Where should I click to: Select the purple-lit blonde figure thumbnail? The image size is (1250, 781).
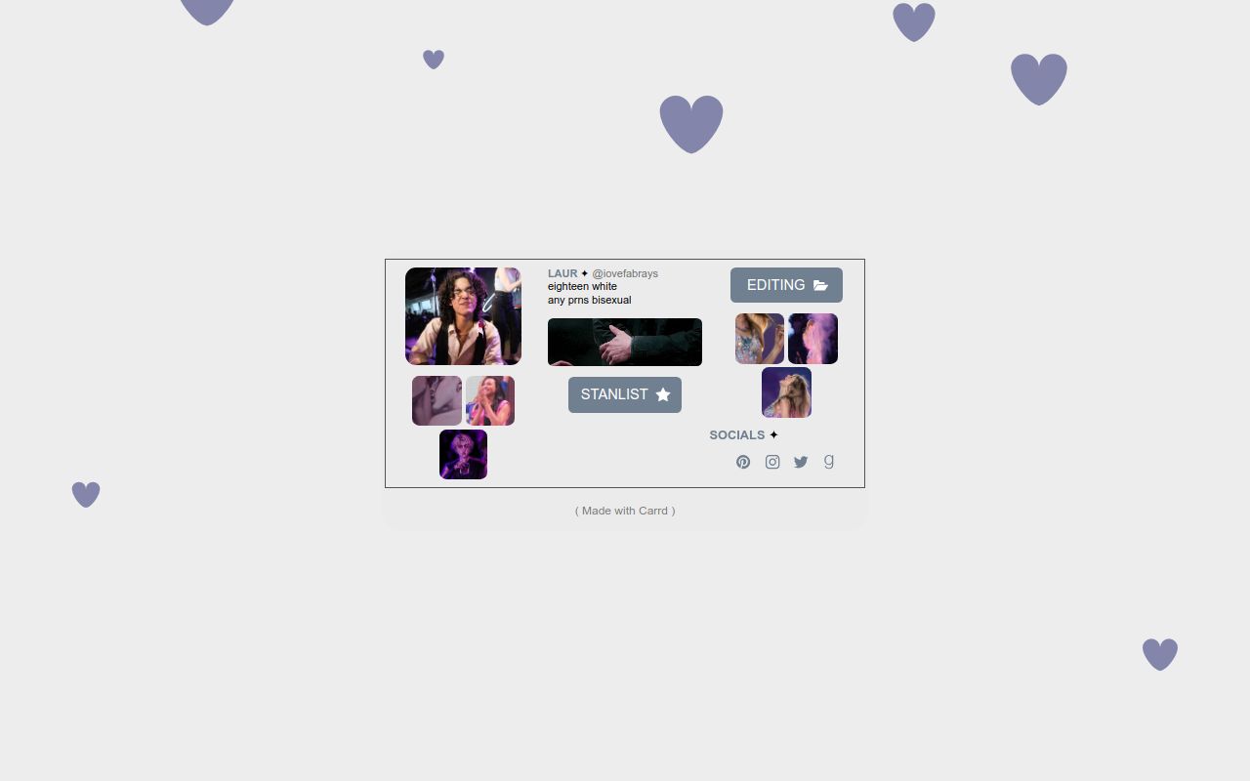pos(463,454)
